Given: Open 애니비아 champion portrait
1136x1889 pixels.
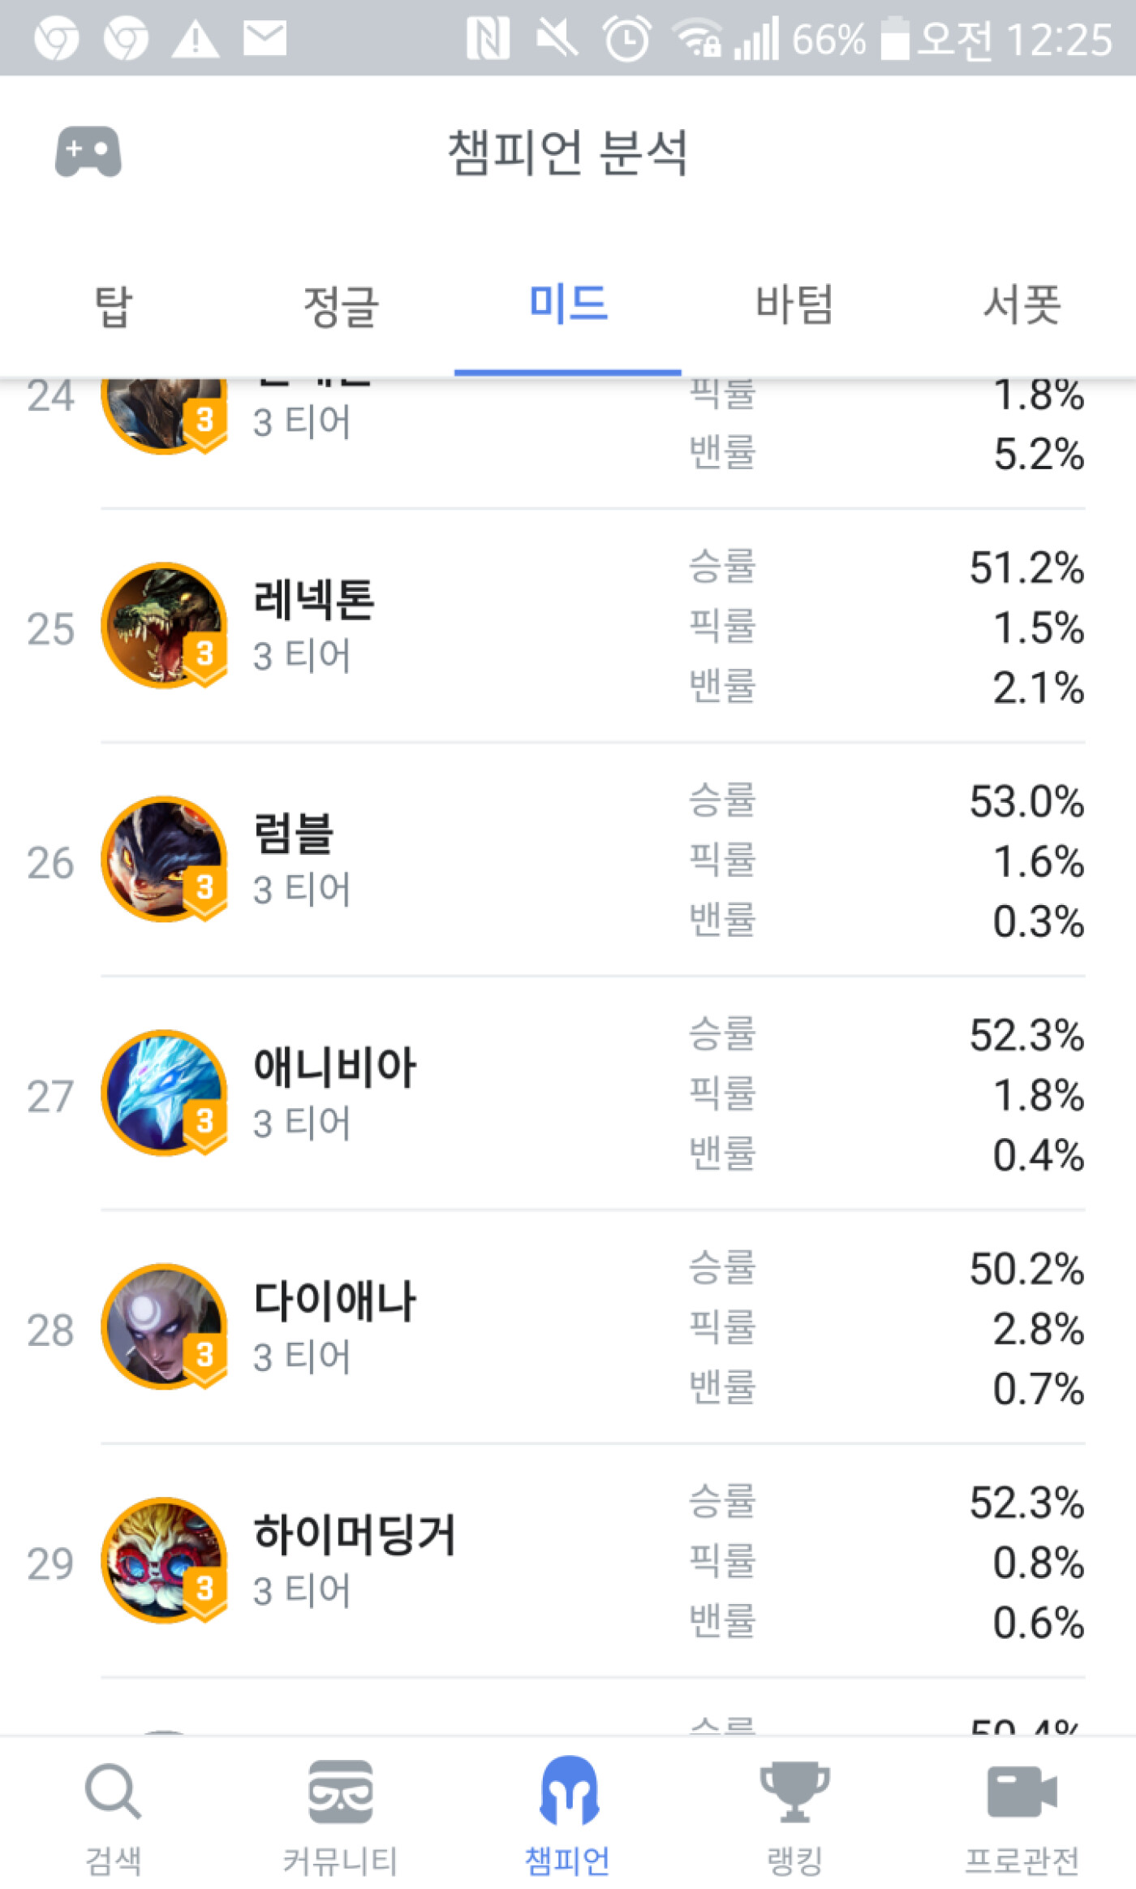Looking at the screenshot, I should [164, 1093].
